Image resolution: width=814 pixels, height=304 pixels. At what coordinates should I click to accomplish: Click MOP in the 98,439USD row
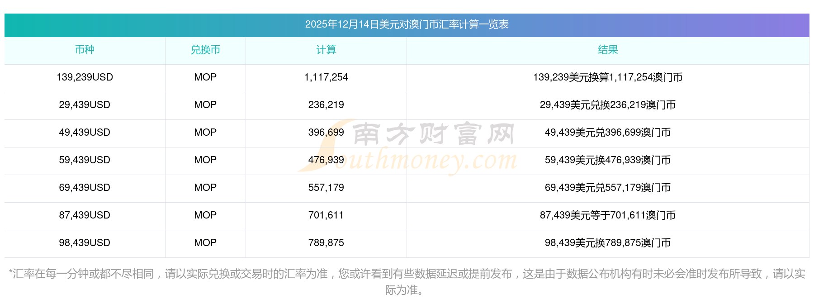point(205,243)
